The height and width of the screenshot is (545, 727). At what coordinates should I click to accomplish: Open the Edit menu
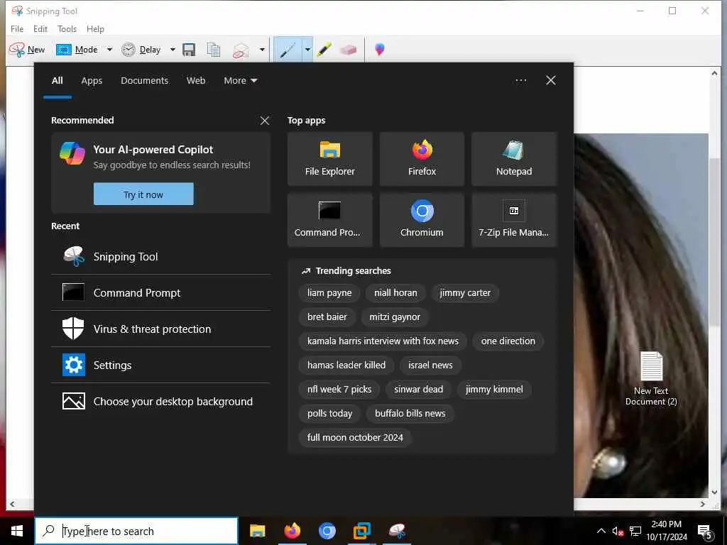click(x=40, y=28)
